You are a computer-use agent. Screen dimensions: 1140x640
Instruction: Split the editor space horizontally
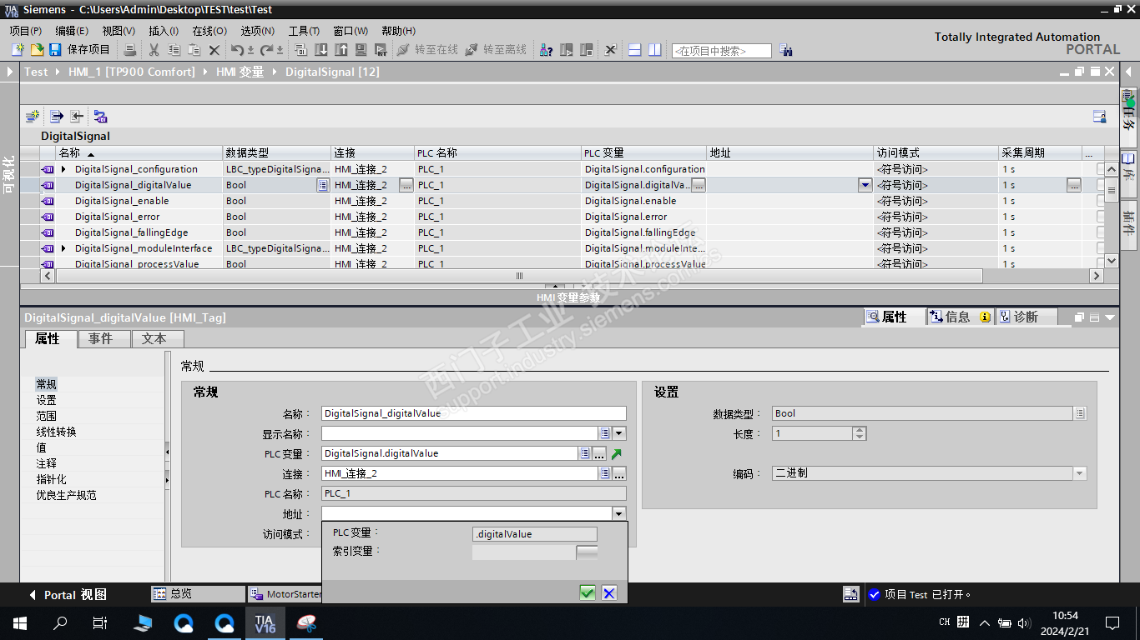tap(635, 50)
